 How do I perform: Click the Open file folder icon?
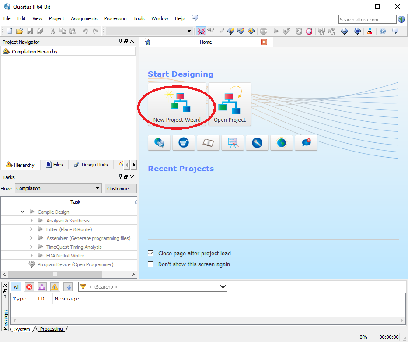[x=20, y=31]
